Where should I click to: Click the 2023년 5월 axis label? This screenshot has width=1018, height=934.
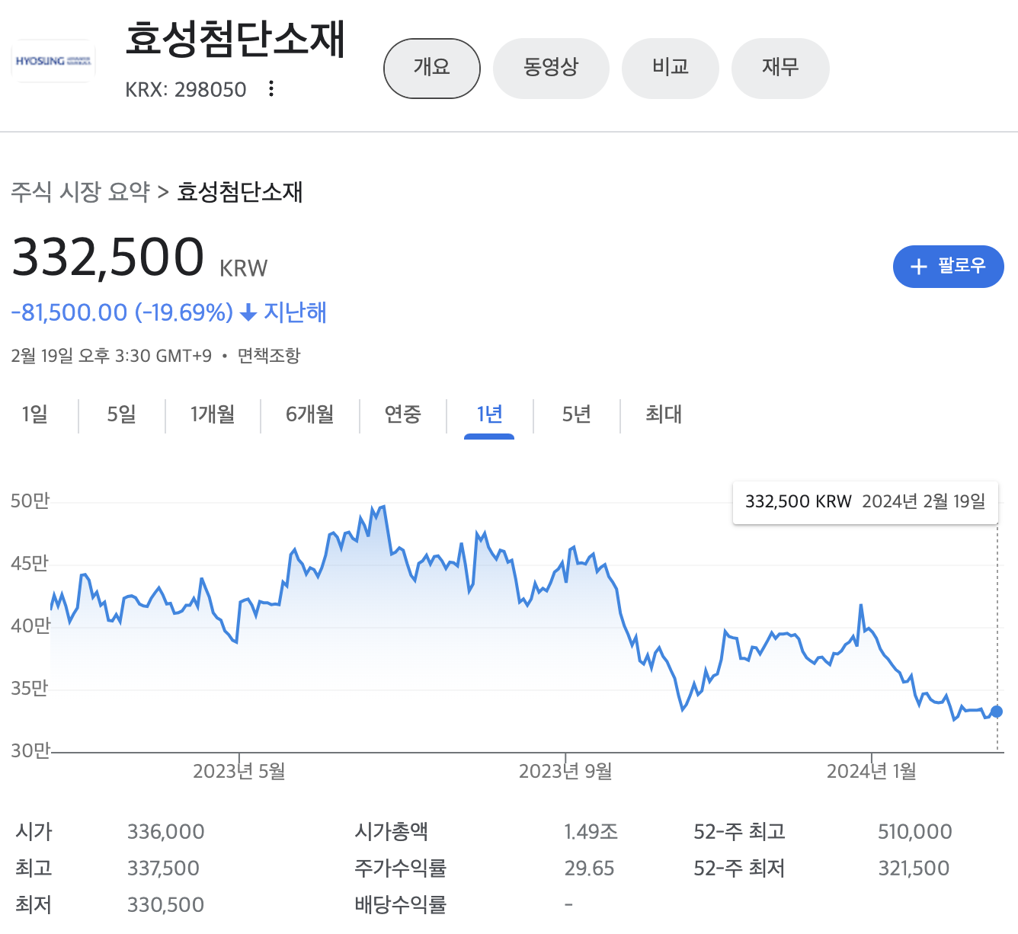239,772
